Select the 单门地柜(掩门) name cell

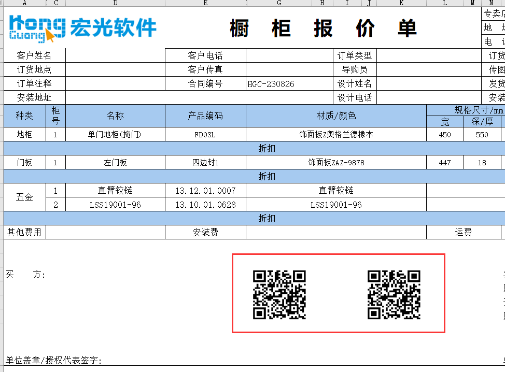click(115, 134)
